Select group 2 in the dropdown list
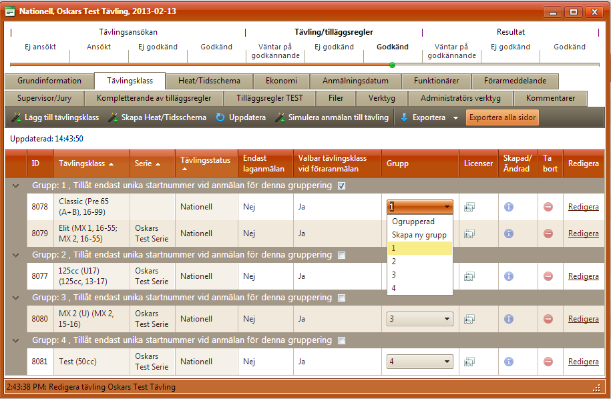The width and height of the screenshot is (611, 399). click(420, 262)
